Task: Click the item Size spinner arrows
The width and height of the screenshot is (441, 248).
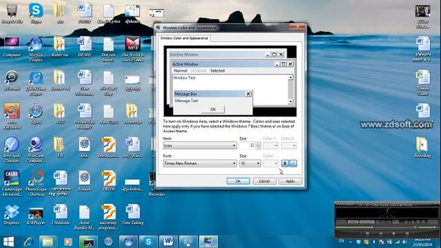Action: (x=258, y=145)
